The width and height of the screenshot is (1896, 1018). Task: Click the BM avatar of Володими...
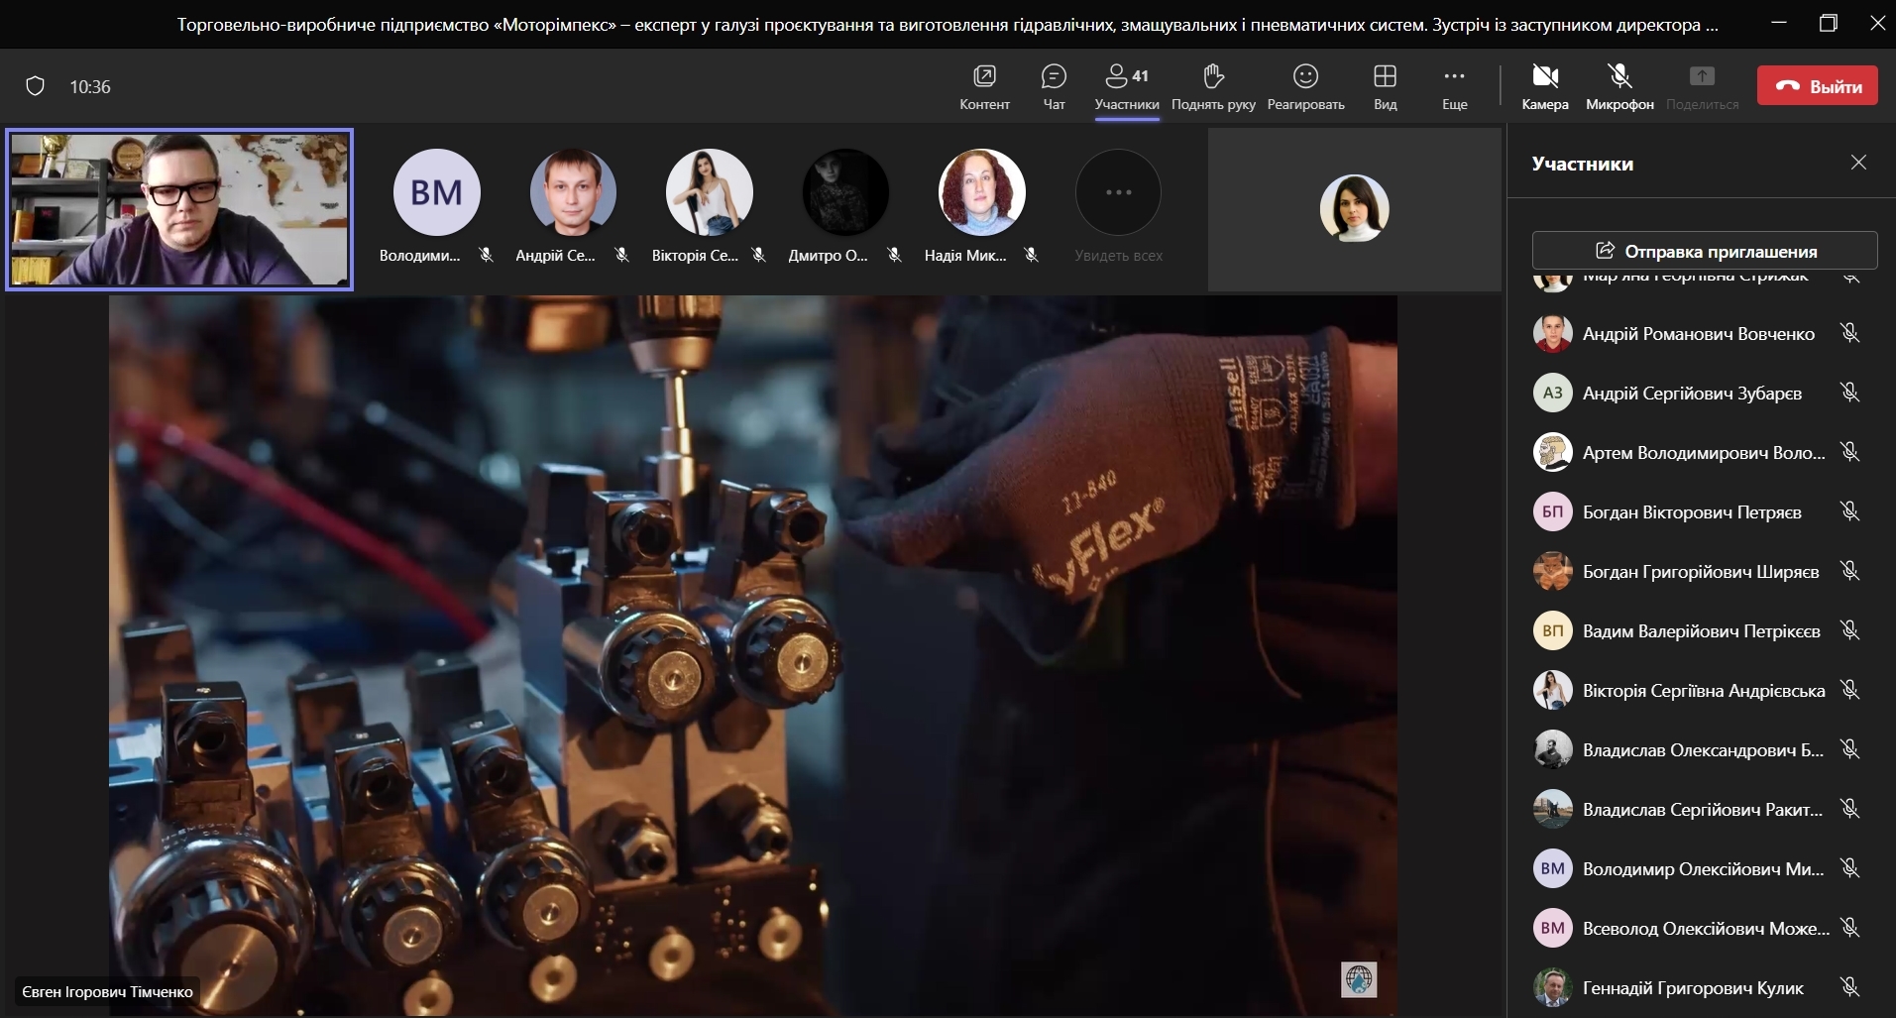(437, 192)
